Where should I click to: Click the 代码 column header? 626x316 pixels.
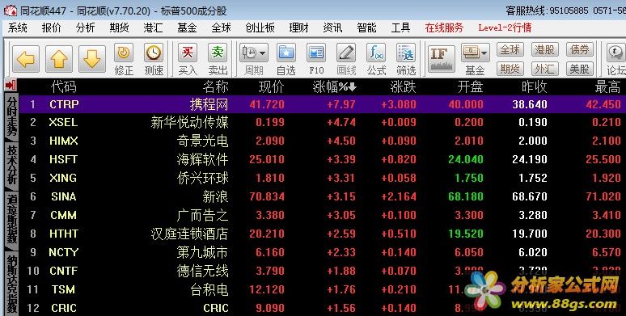pos(63,86)
